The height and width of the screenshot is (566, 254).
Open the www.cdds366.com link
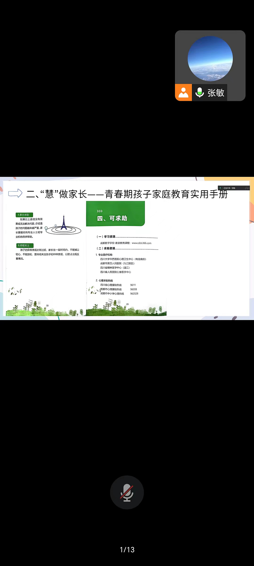click(x=142, y=243)
